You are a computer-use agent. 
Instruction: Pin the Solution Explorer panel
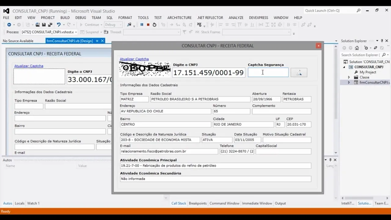[382, 41]
